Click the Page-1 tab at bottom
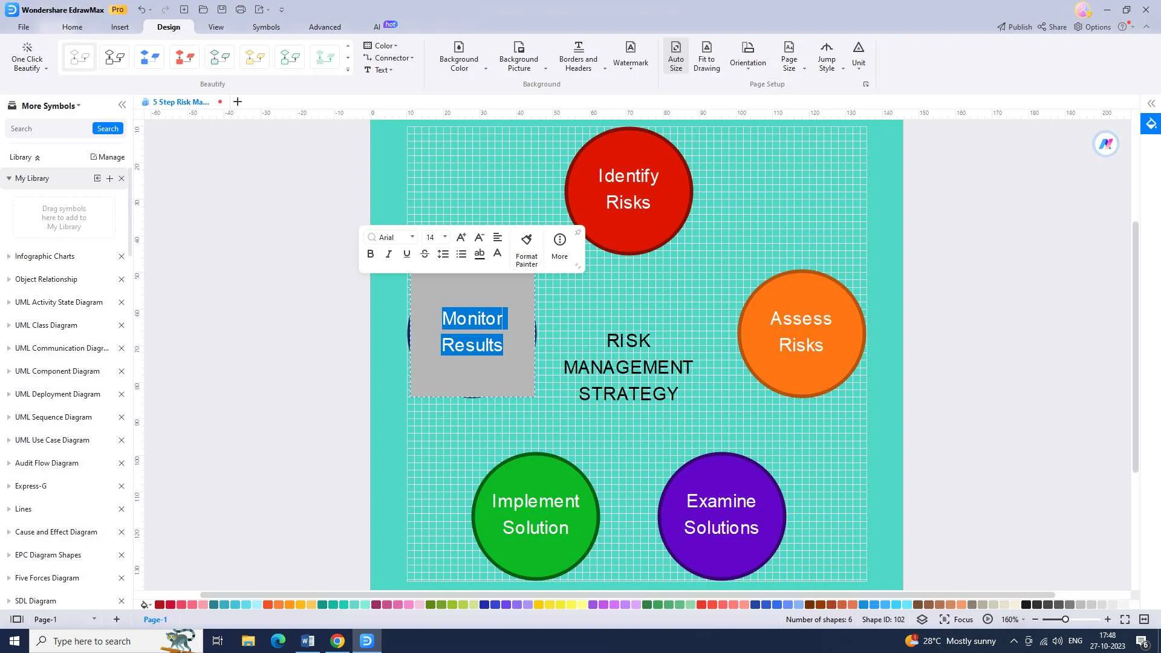Viewport: 1161px width, 653px height. click(x=155, y=619)
